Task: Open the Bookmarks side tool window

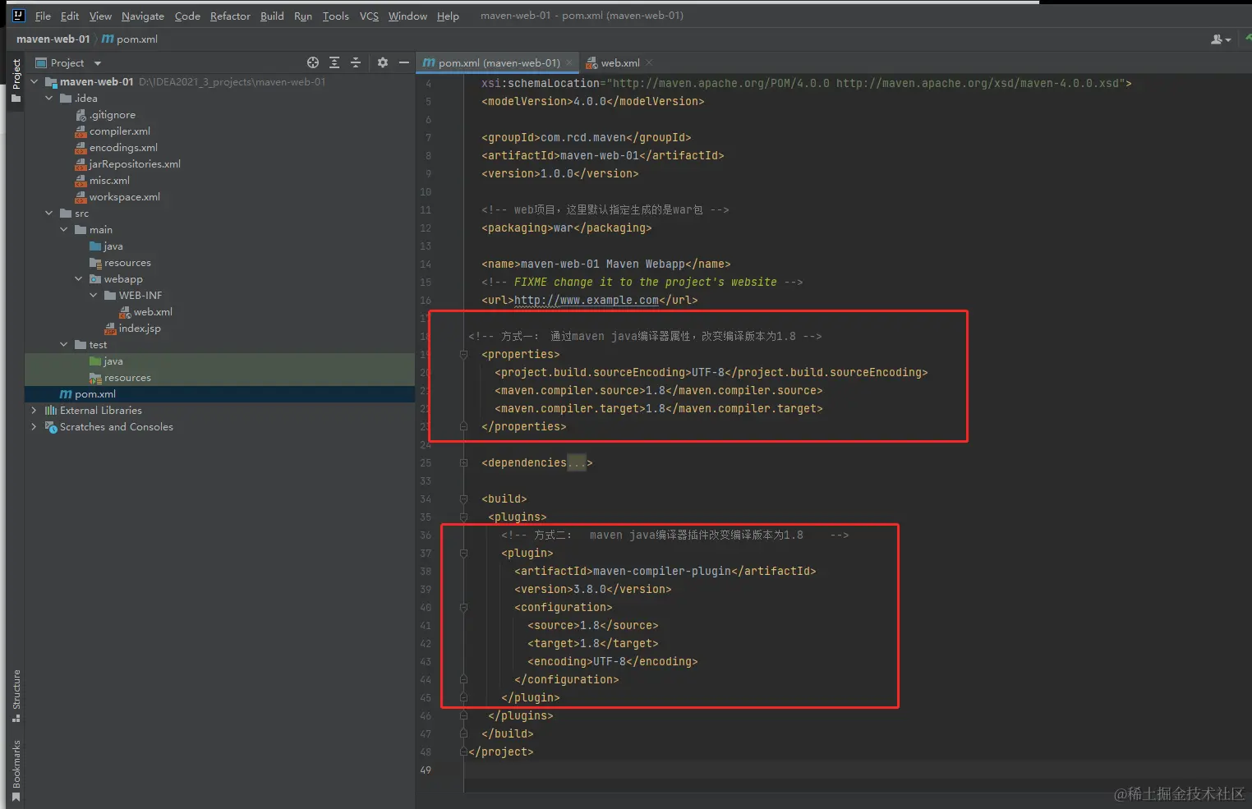Action: tap(16, 770)
